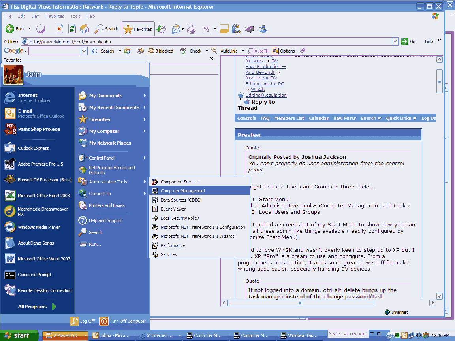This screenshot has height=341, width=455.
Task: Open the Google search box dropdown
Action: coord(84,51)
